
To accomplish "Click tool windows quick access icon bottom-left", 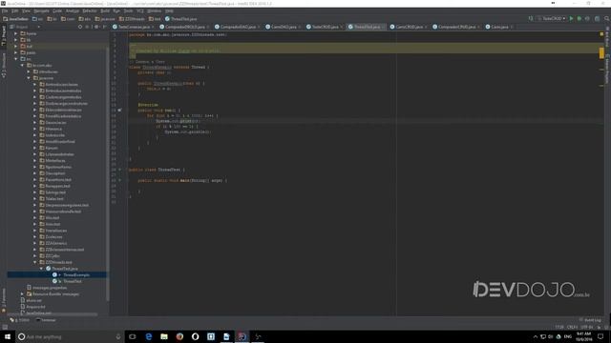I will 5,327.
